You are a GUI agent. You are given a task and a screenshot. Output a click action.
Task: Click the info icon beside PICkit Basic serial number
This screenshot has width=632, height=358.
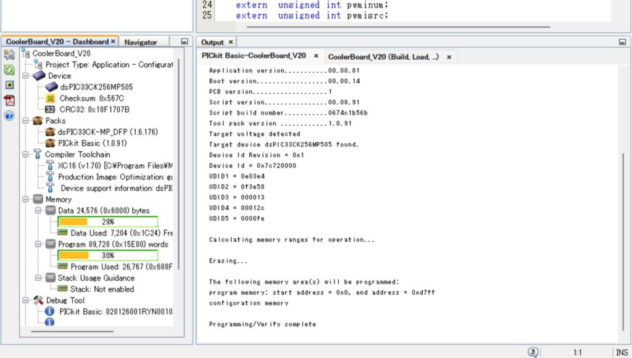[49, 311]
